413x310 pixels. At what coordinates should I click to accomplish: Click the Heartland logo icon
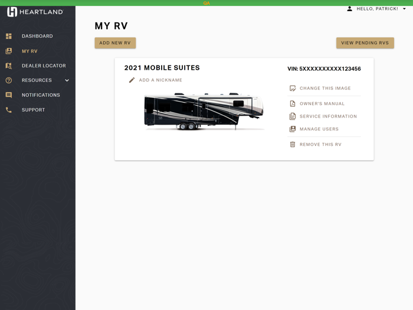click(x=12, y=12)
